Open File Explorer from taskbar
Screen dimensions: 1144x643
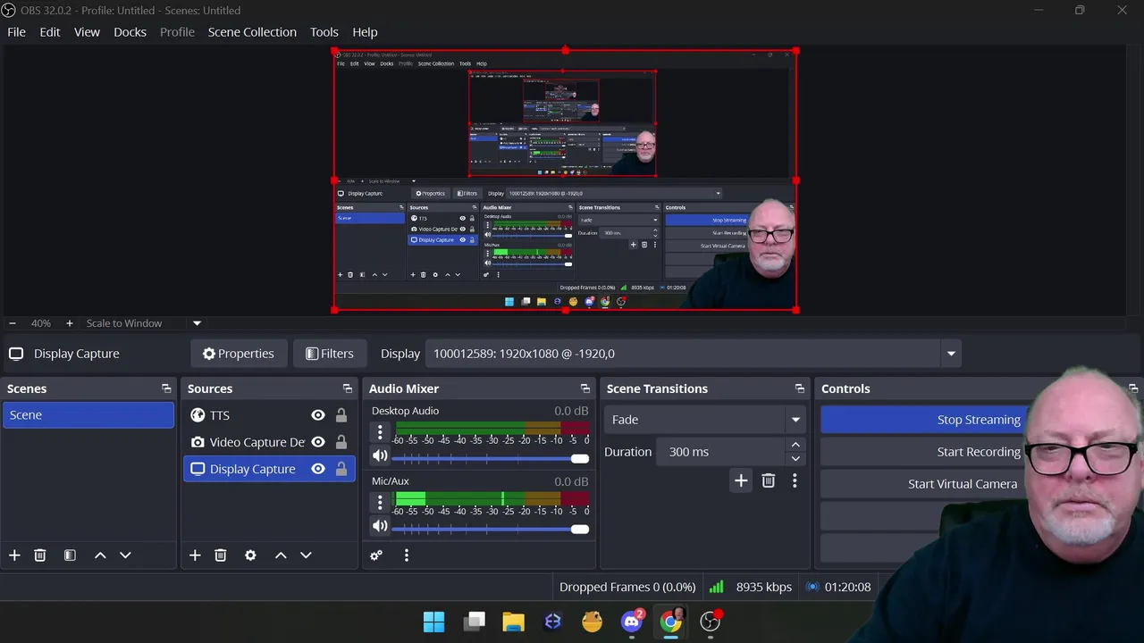[513, 622]
